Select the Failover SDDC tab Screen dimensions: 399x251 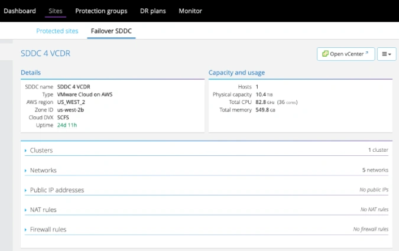pos(111,31)
